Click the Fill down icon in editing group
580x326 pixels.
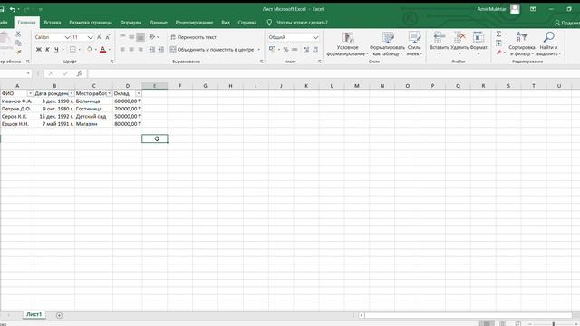pyautogui.click(x=498, y=43)
